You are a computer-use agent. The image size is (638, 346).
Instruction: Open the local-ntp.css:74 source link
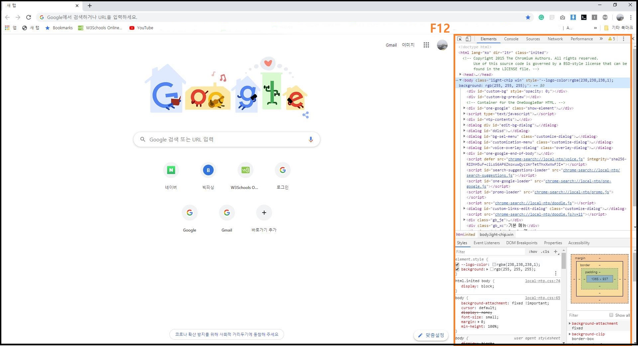pyautogui.click(x=543, y=281)
